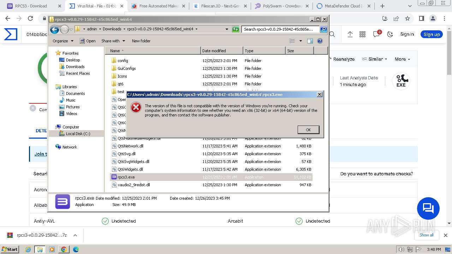Close the rpcs3.exe error dialog
452x254 pixels.
click(320, 95)
